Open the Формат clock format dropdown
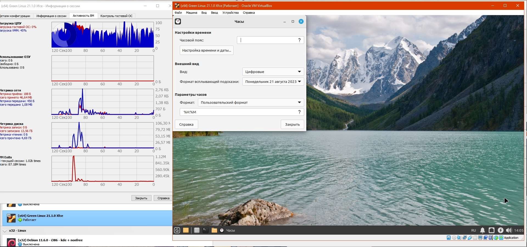This screenshot has height=247, width=527. 251,102
